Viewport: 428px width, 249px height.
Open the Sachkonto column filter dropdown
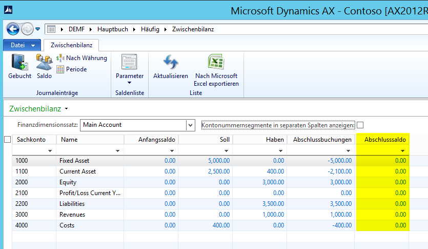(50, 151)
